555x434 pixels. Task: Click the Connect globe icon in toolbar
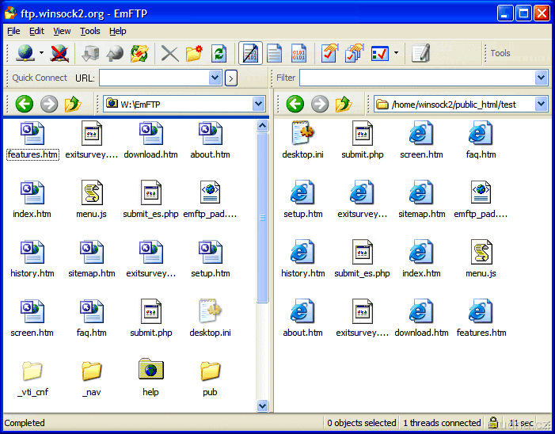(25, 53)
